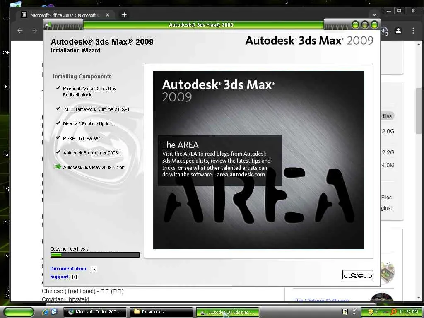Go forward in the browser
This screenshot has height=318, width=424.
point(35,31)
